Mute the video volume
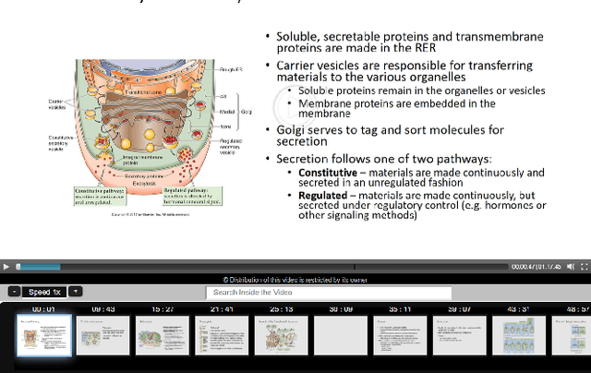Image resolution: width=591 pixels, height=373 pixels. click(x=570, y=267)
